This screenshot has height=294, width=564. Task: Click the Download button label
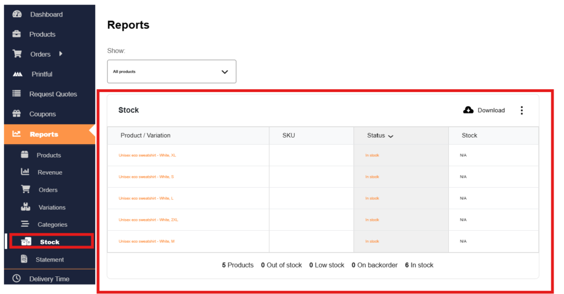491,110
